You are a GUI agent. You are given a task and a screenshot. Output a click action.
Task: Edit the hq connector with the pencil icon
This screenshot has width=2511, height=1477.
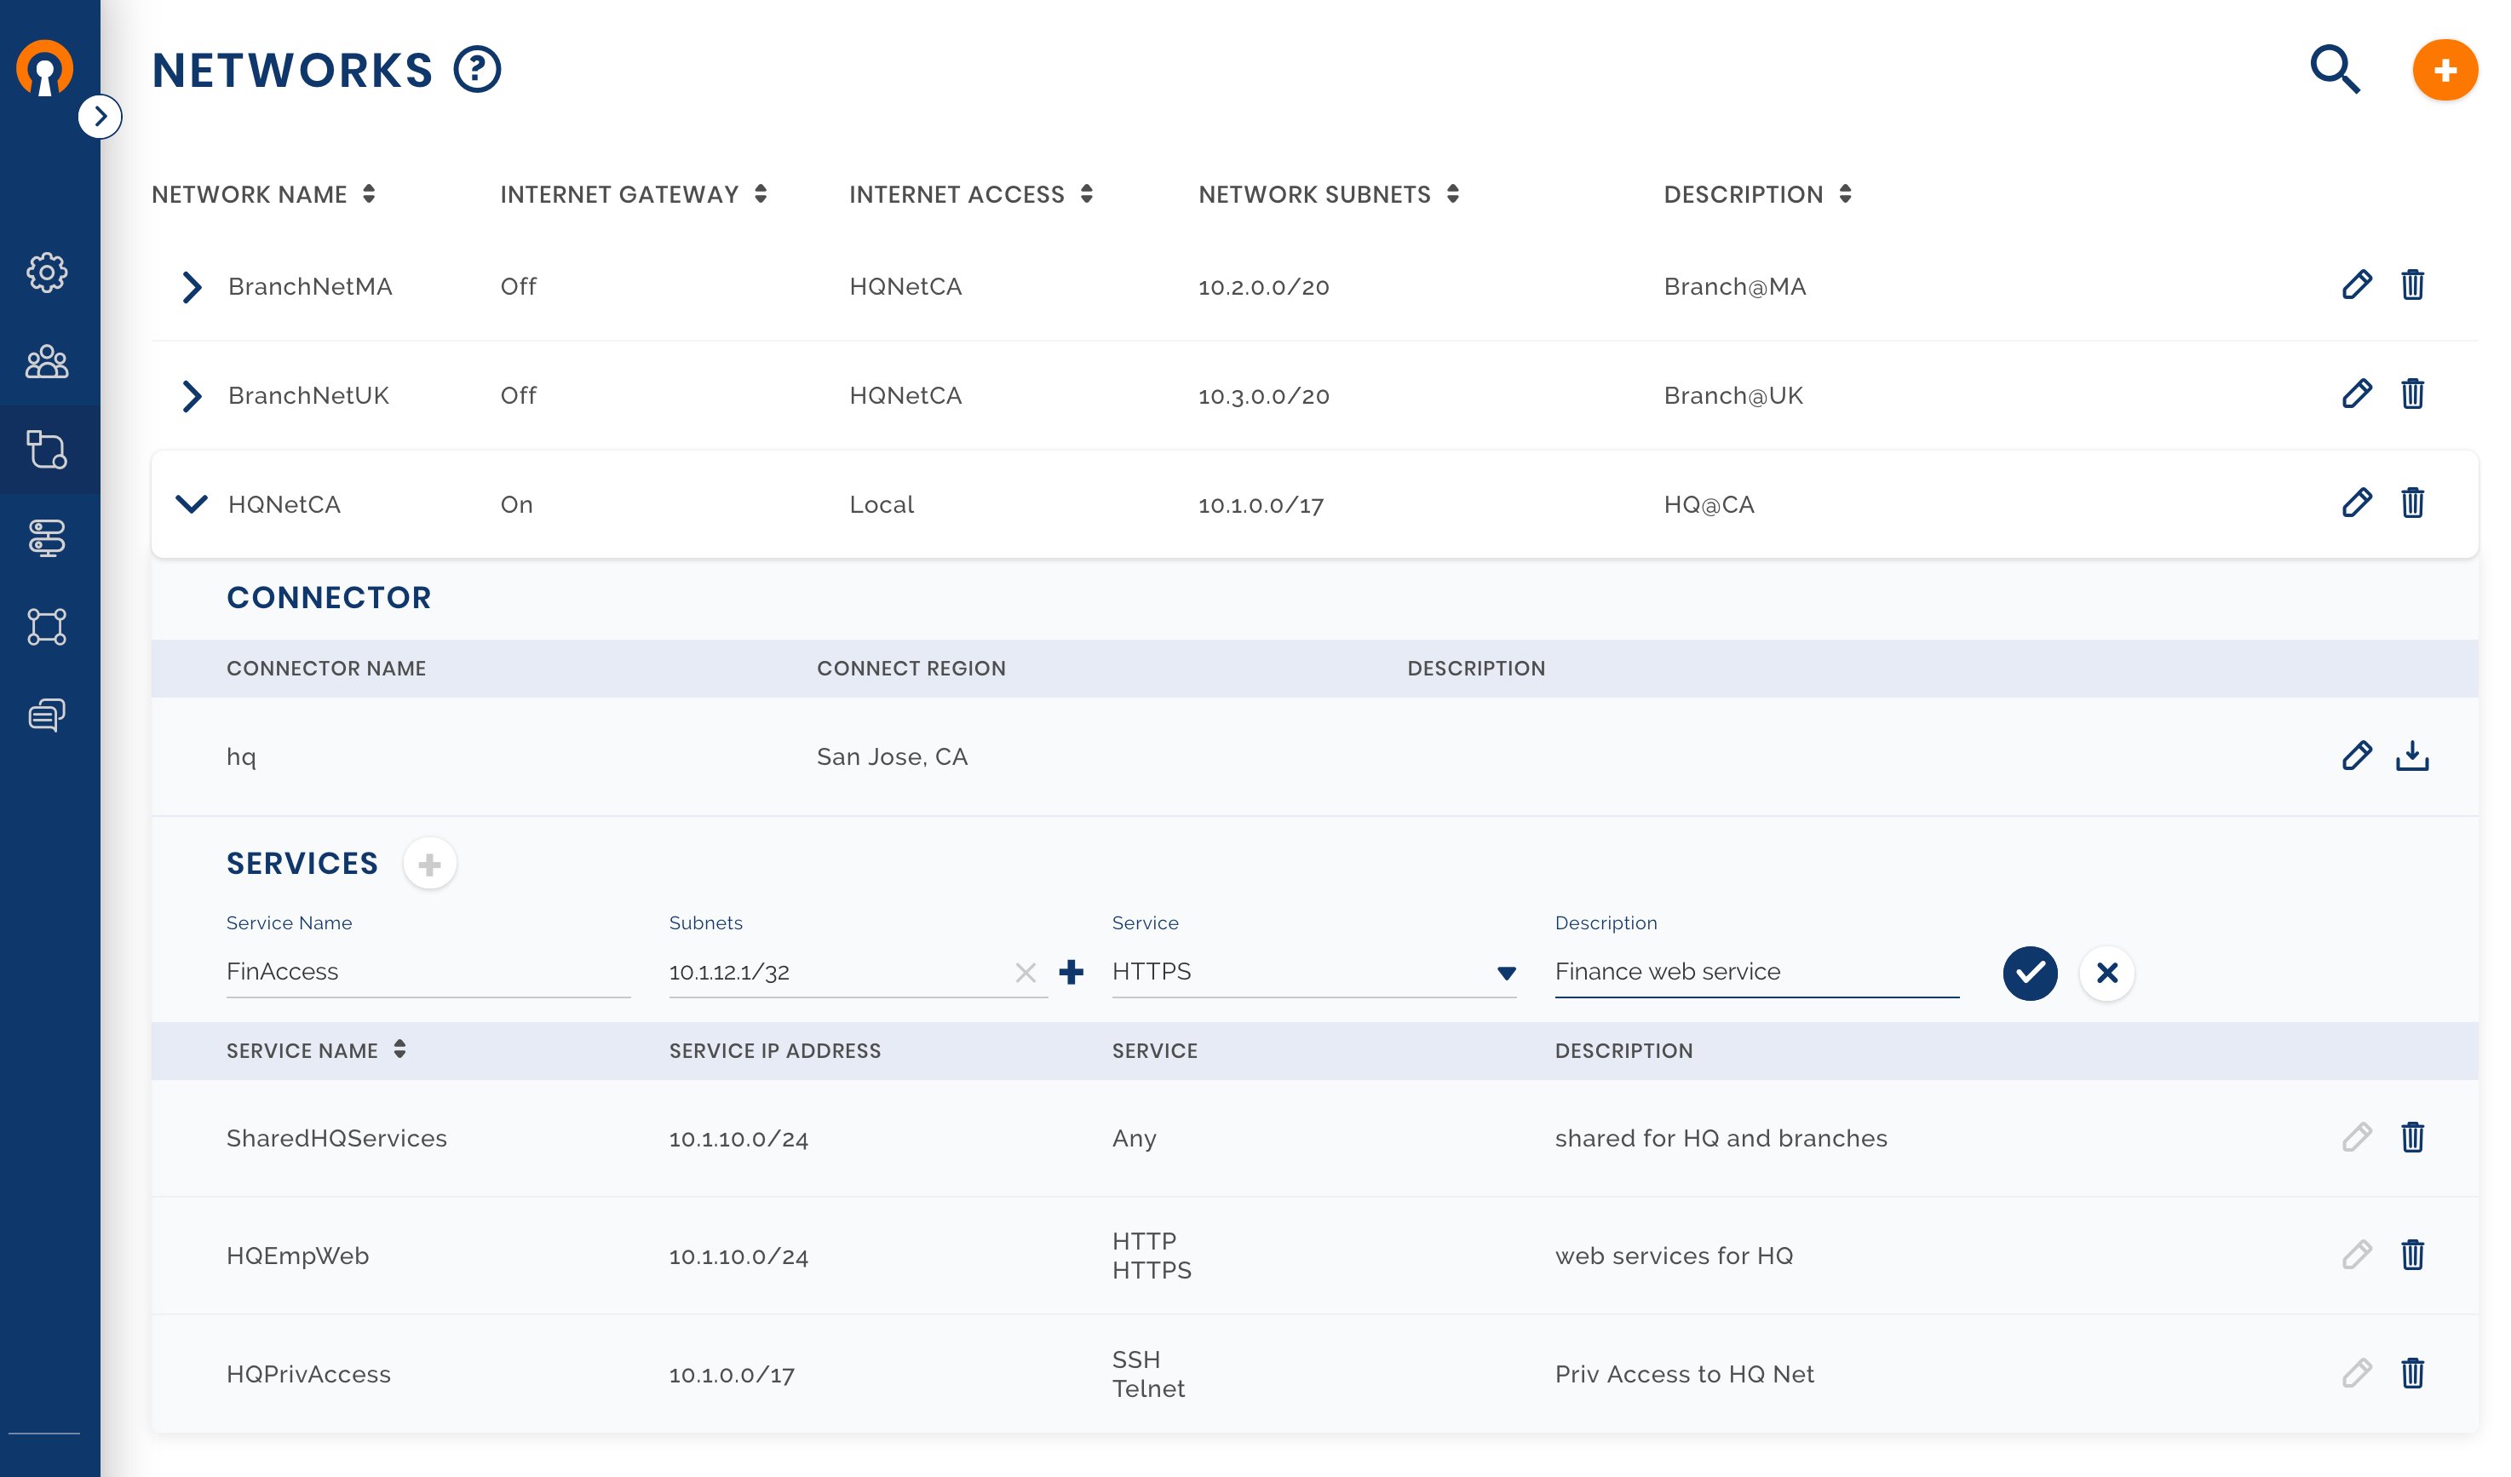(2356, 756)
